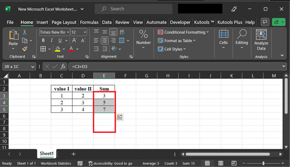
Task: Open the Fill Color dropdown arrow
Action: pyautogui.click(x=64, y=49)
